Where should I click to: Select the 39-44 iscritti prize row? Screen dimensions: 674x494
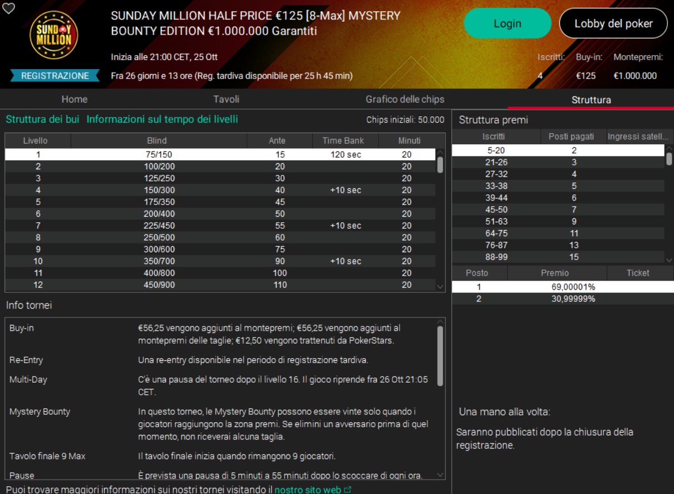558,198
